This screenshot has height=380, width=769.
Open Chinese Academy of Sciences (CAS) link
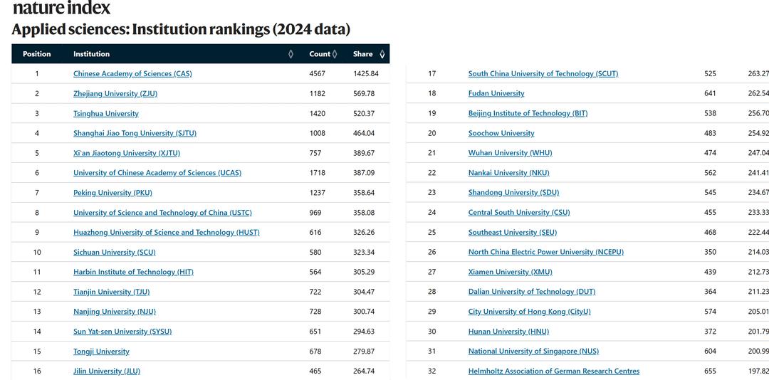coord(133,73)
